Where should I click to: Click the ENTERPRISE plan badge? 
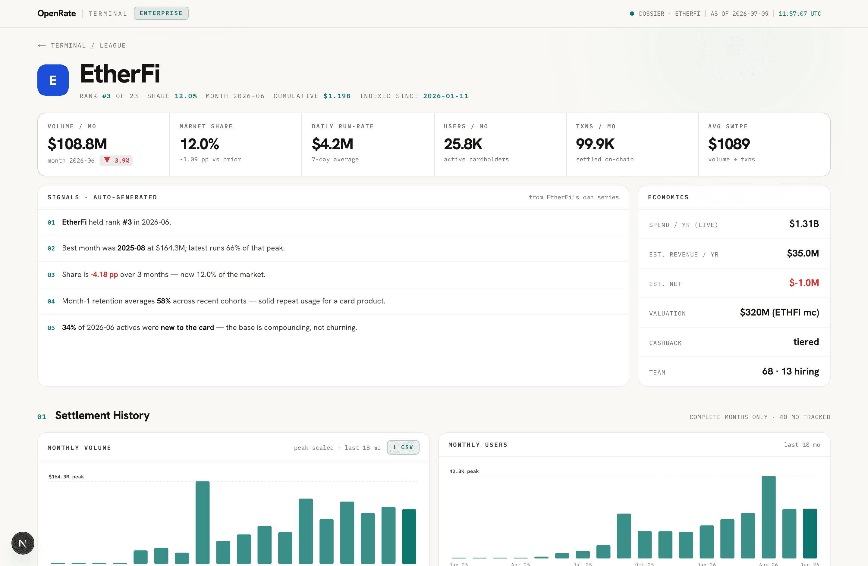click(x=161, y=13)
